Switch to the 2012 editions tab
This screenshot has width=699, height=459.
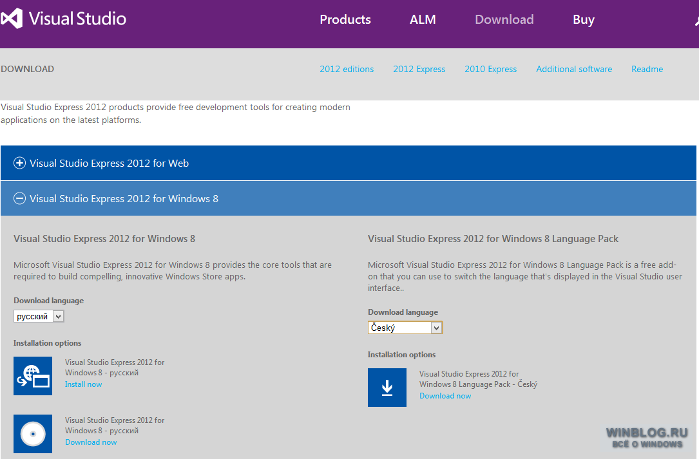(x=347, y=69)
